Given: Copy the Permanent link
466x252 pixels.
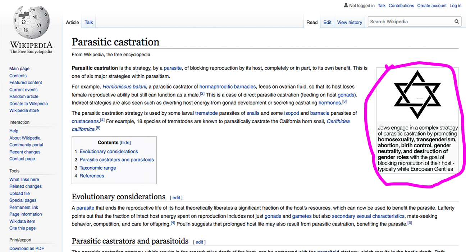Looking at the screenshot, I should [24, 208].
